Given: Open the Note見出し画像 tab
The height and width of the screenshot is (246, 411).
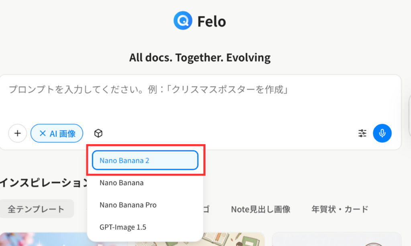Looking at the screenshot, I should point(260,209).
